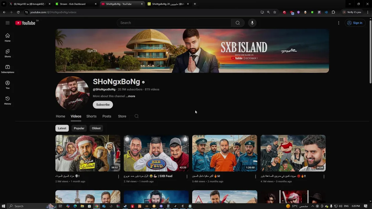
Task: Open Home from the left sidebar
Action: coord(8,37)
